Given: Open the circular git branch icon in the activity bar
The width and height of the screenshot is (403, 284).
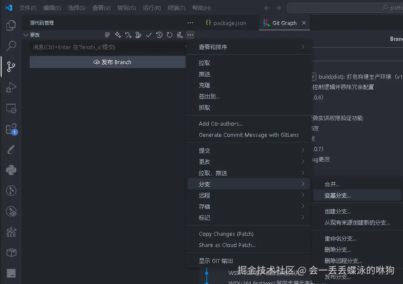Looking at the screenshot, I should coord(11,191).
